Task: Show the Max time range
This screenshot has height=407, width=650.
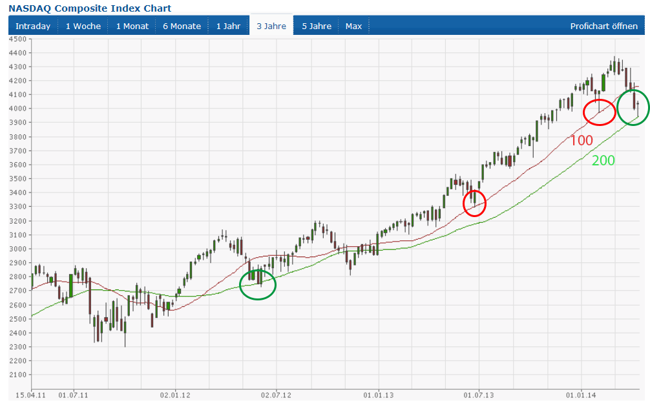Action: click(x=353, y=26)
